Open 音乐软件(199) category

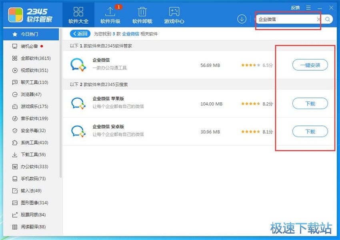(31, 118)
